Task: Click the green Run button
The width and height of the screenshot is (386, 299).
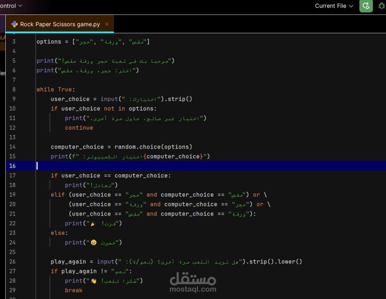Action: coord(366,6)
